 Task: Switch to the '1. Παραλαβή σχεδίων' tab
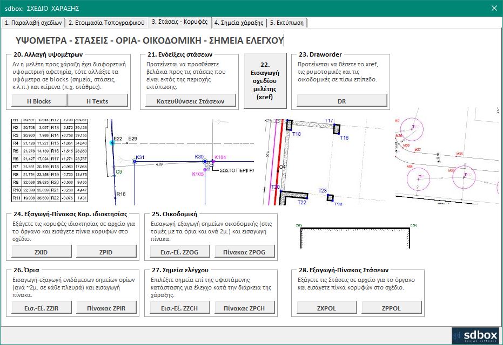[33, 23]
